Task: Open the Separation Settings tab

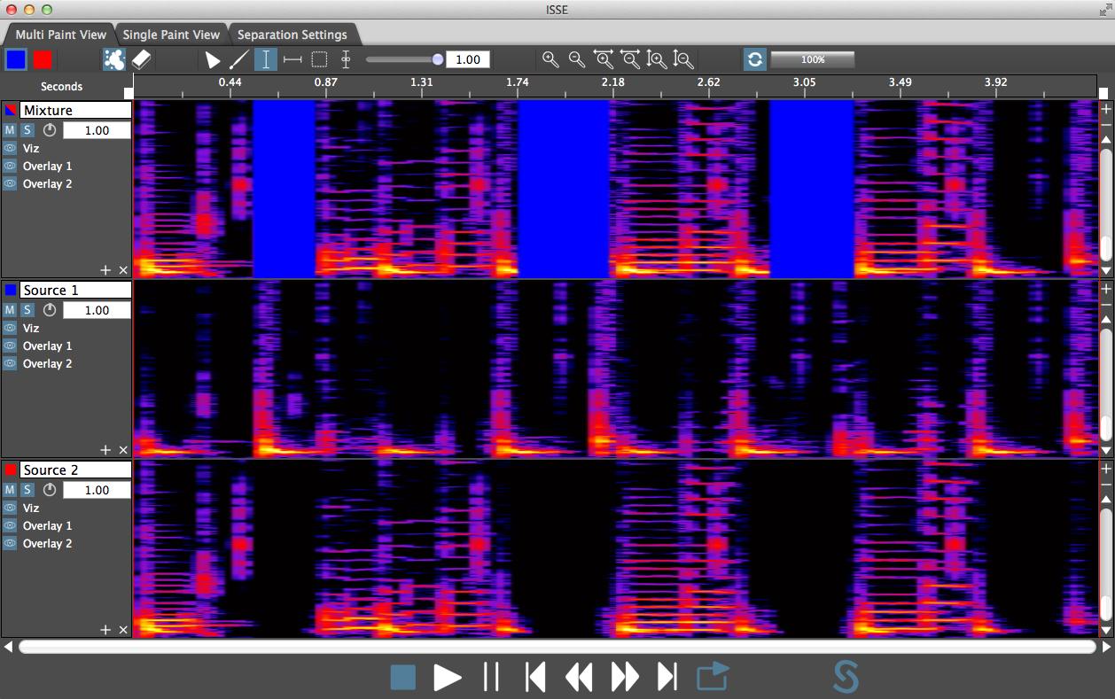Action: (292, 35)
